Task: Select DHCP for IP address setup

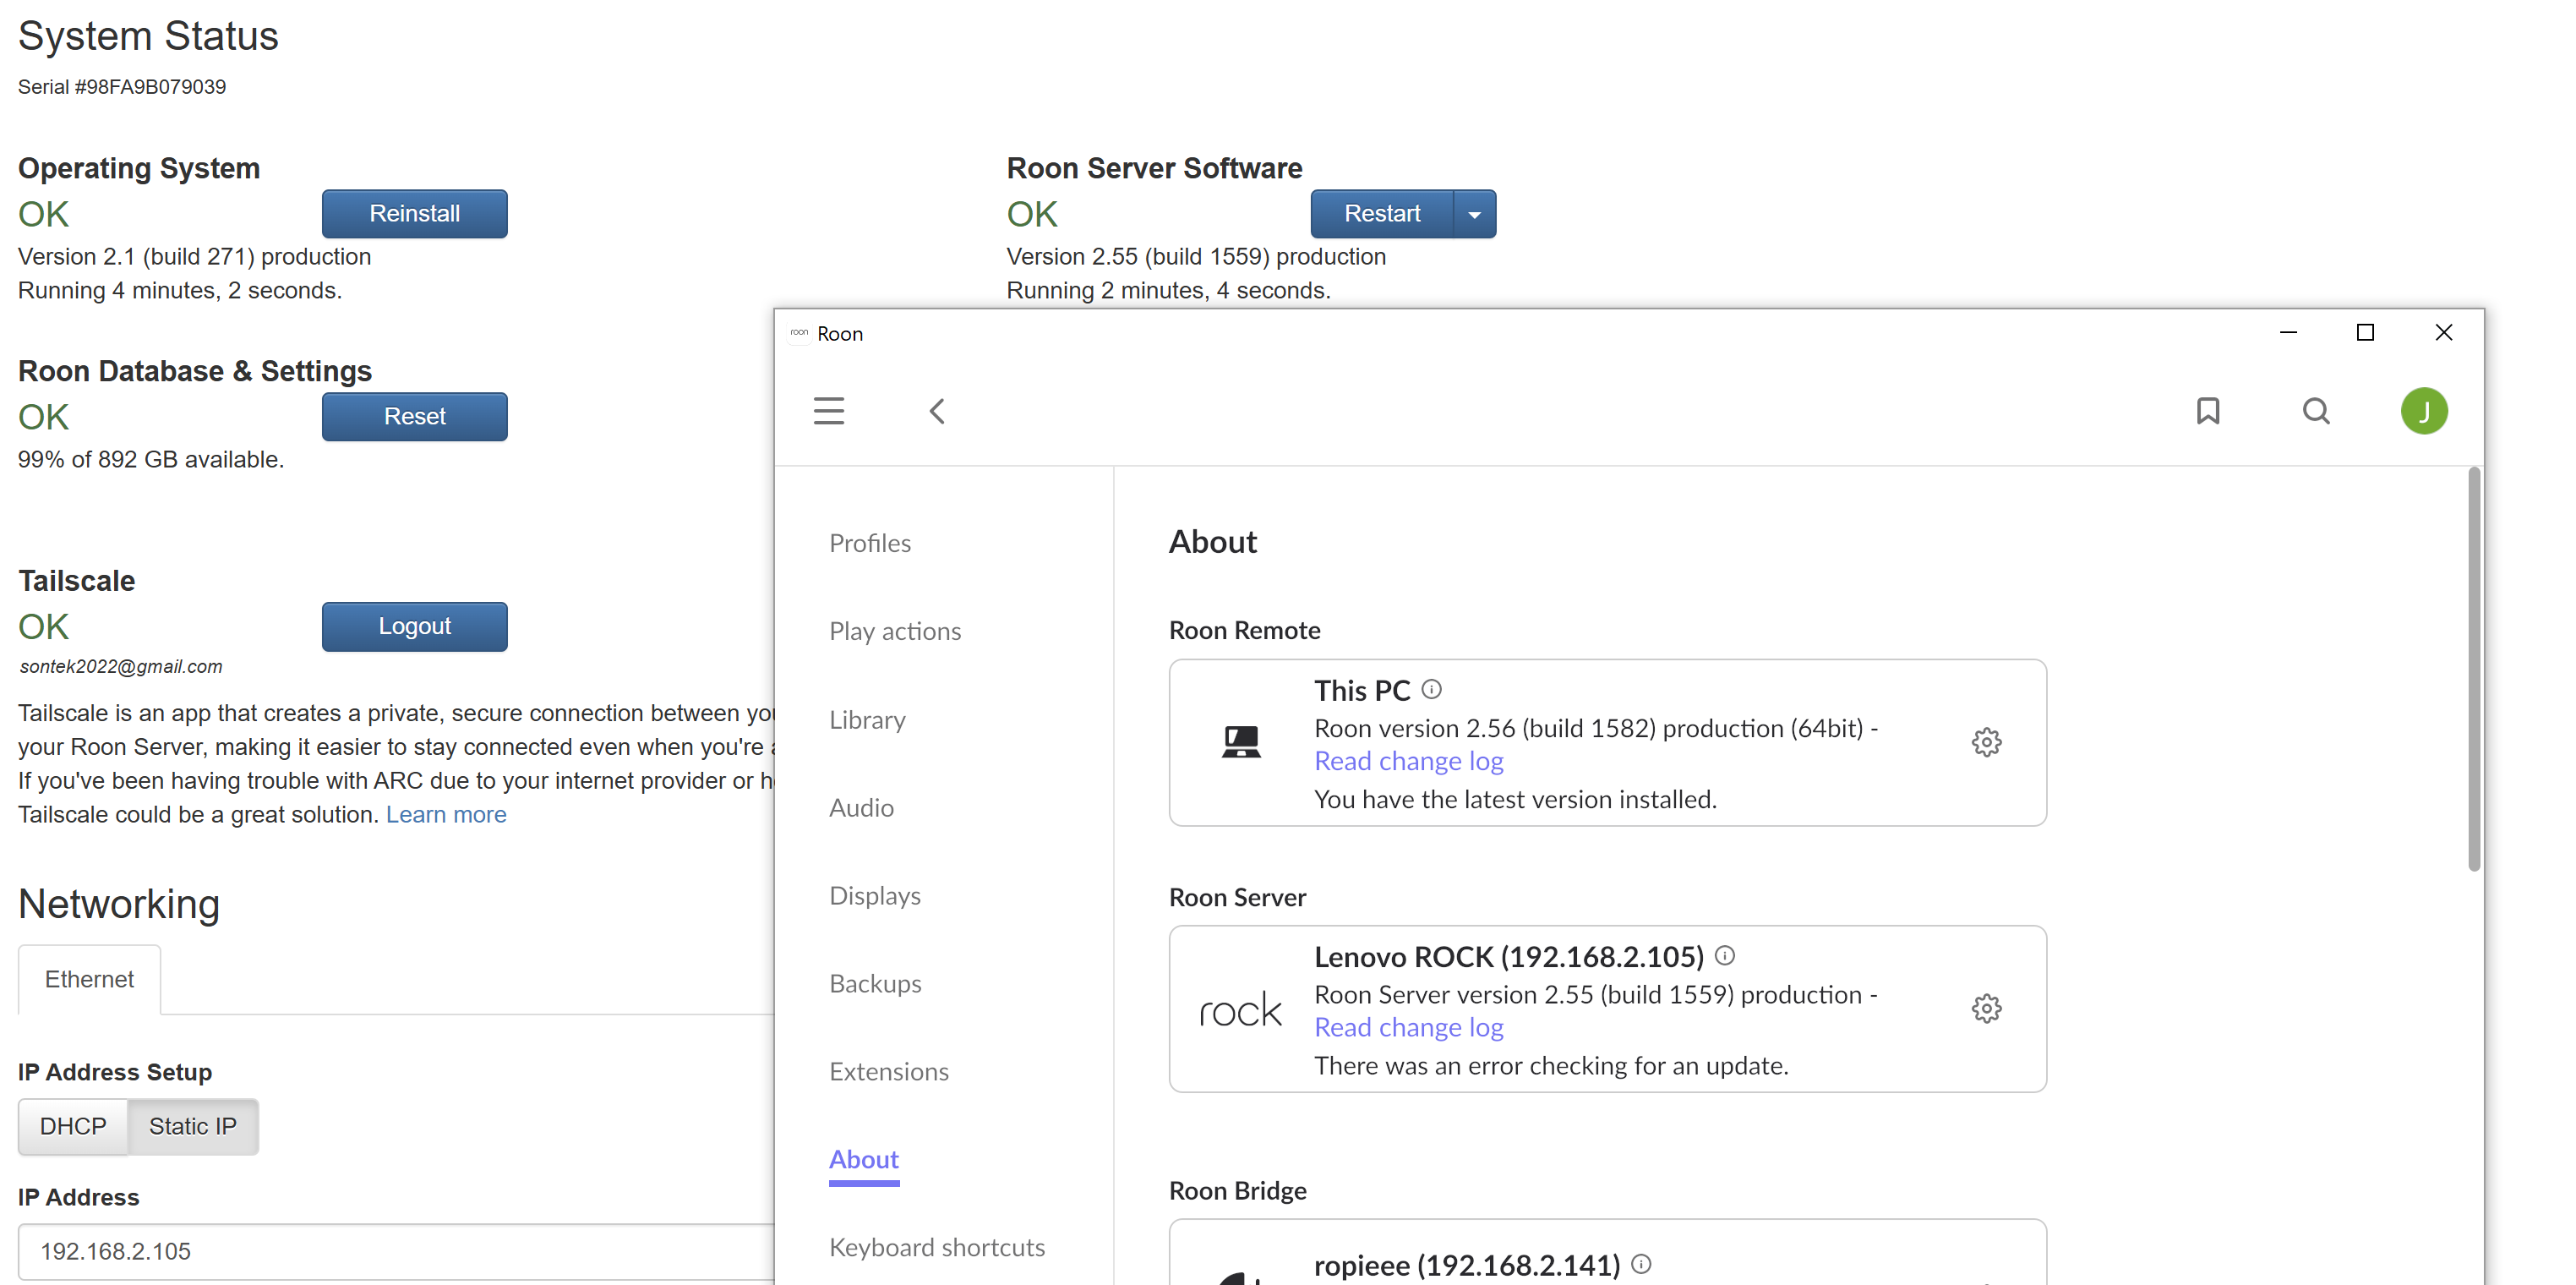Action: [x=73, y=1126]
